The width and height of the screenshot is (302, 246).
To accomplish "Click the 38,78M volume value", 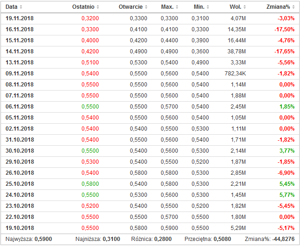I will tap(237, 51).
